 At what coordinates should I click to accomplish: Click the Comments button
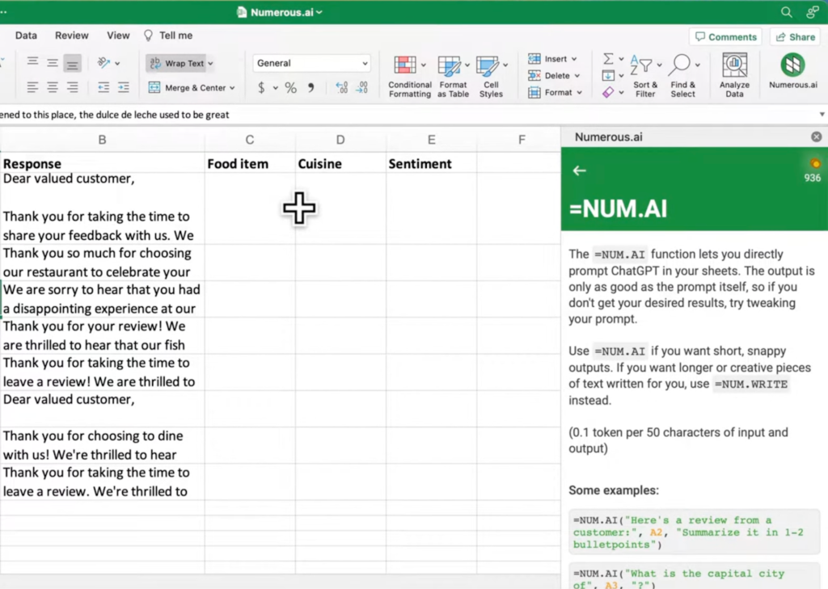point(725,37)
